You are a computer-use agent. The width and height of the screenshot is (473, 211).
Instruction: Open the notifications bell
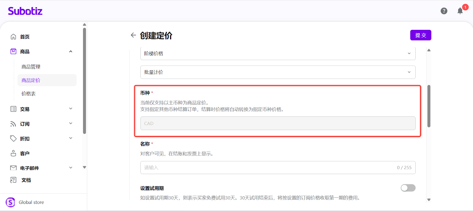(x=460, y=11)
